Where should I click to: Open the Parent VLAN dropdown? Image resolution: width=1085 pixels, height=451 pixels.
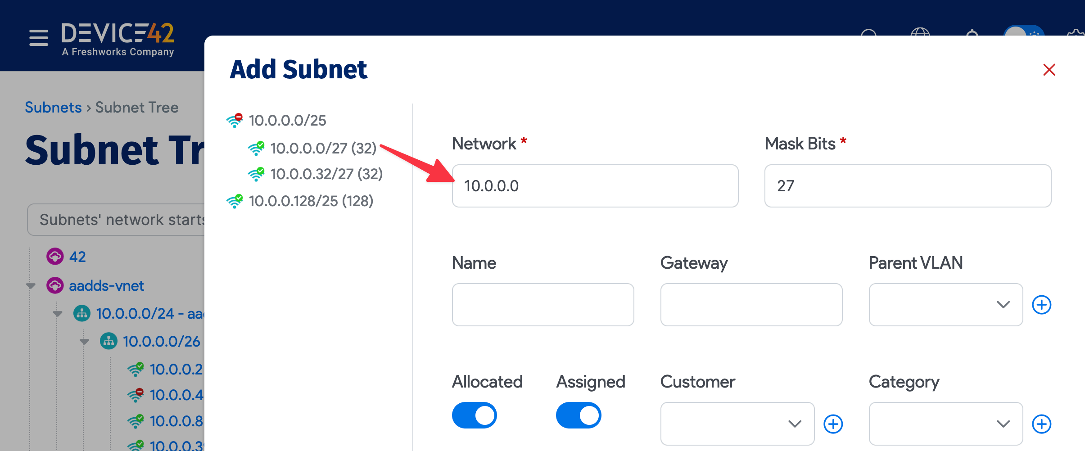pyautogui.click(x=945, y=305)
